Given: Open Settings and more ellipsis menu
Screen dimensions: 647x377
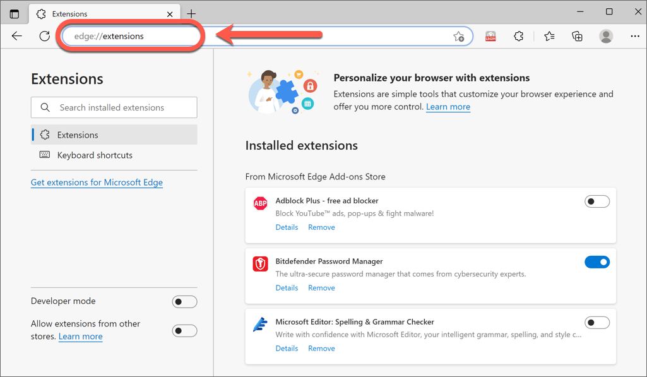Looking at the screenshot, I should (635, 37).
